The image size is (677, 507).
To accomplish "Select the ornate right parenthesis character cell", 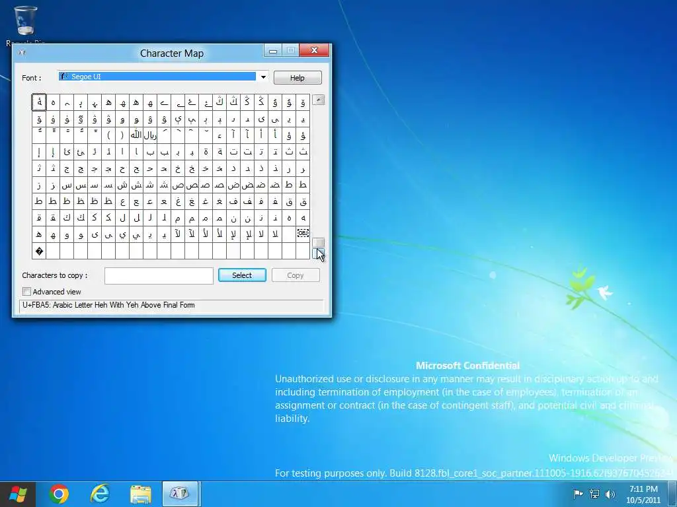I will pyautogui.click(x=122, y=135).
